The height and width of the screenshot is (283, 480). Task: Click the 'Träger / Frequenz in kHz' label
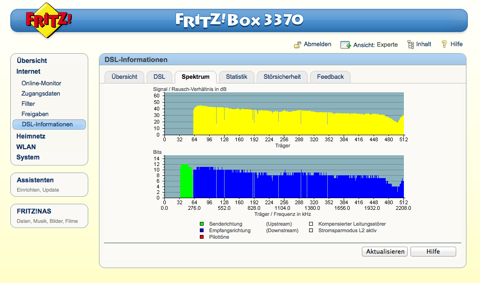pos(282,214)
